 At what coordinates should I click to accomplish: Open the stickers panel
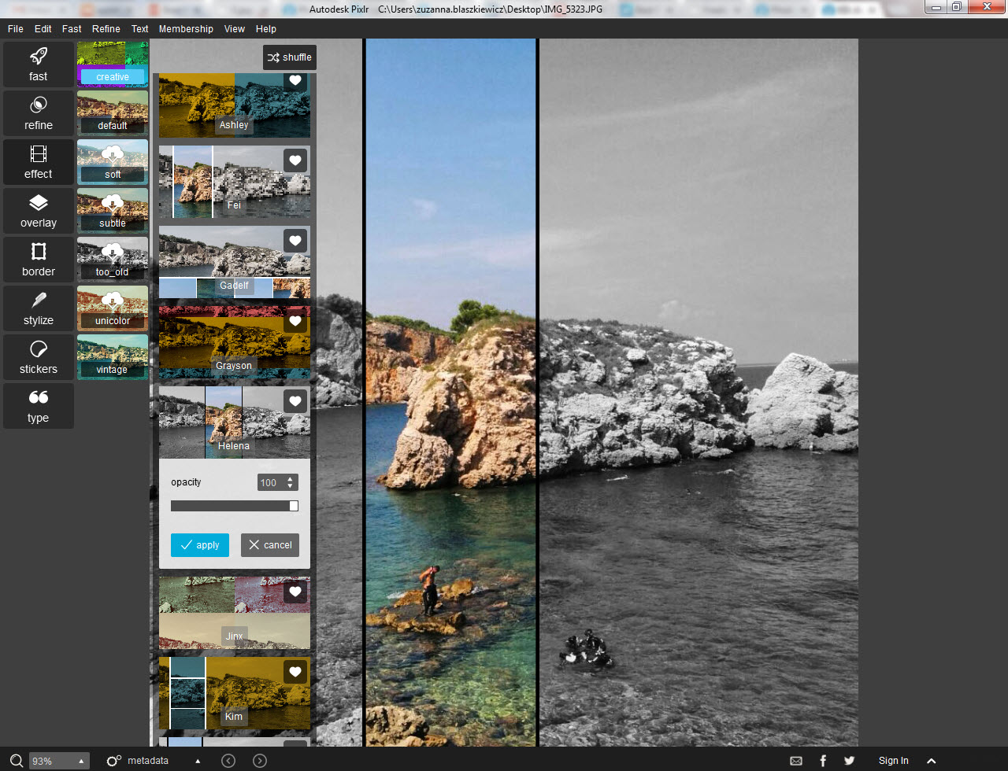tap(38, 356)
